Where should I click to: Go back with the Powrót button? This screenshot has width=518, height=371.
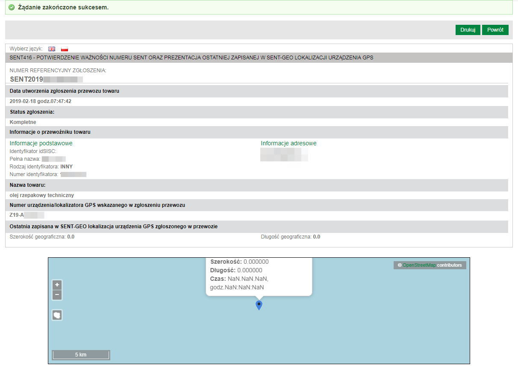coord(495,30)
